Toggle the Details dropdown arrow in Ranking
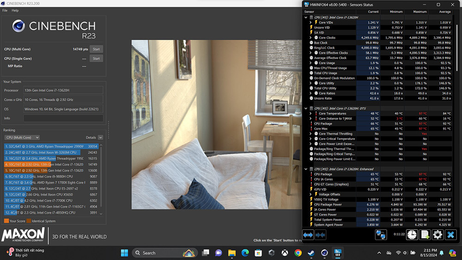This screenshot has width=462, height=260. [100, 138]
